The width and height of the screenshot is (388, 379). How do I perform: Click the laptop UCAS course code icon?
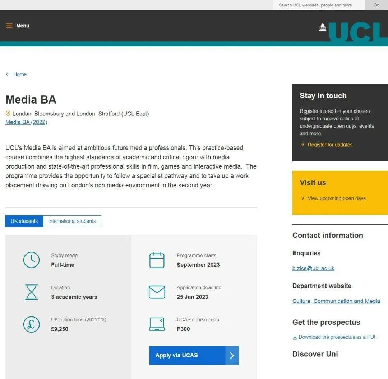(157, 324)
